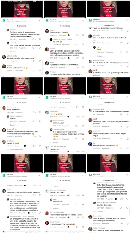The height and width of the screenshot is (233, 131).
Task: Reply to Bella's "Kkkkkkkkkk" comment
Action: [x=65, y=204]
